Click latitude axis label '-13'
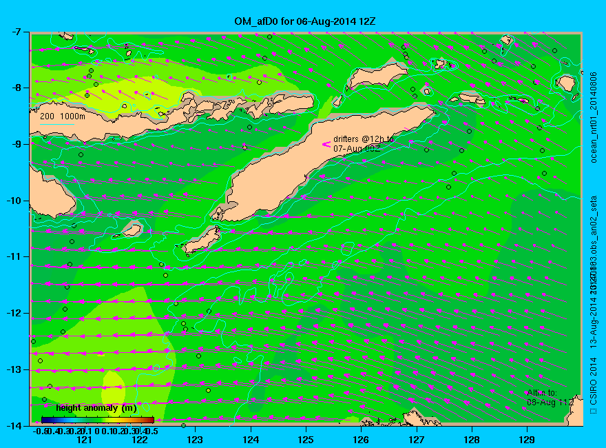This screenshot has width=606, height=448. click(x=14, y=369)
